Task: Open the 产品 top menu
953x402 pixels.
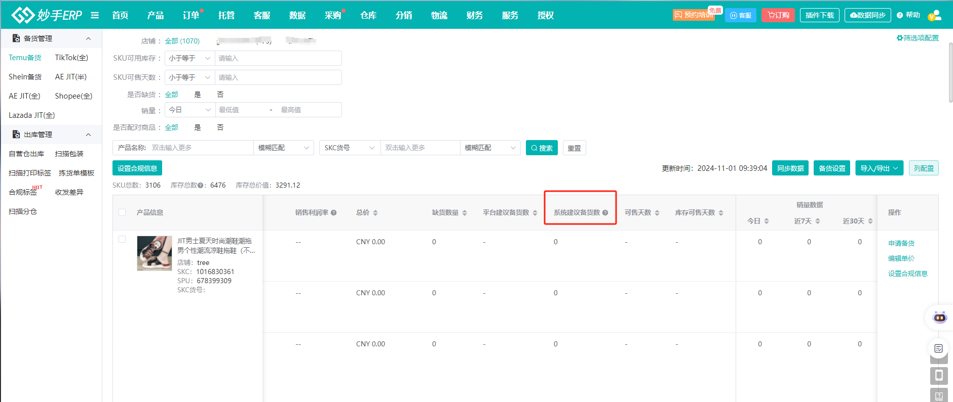Action: click(x=156, y=15)
